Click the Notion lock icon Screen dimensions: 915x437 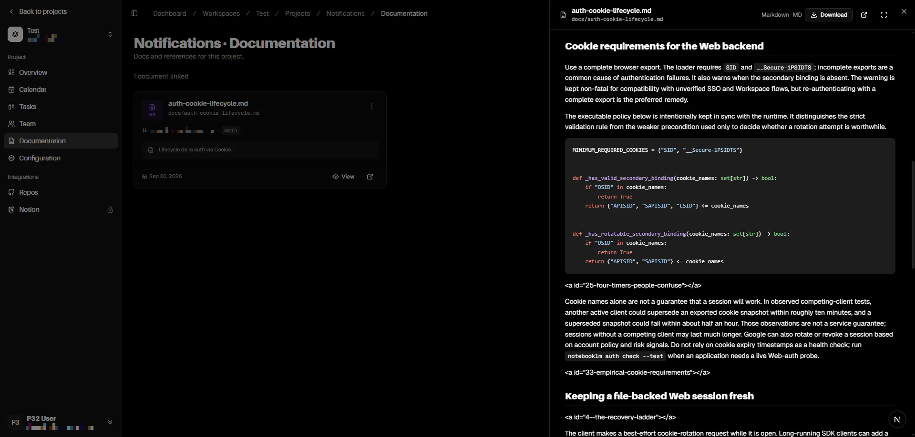[110, 209]
